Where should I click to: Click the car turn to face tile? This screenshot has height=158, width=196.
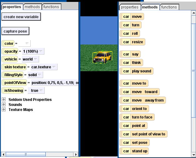click(x=137, y=117)
